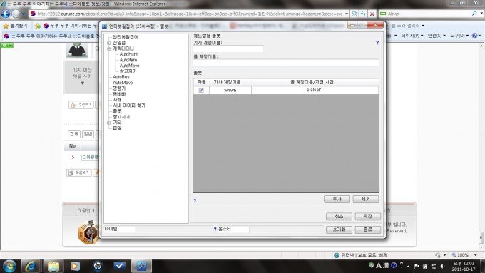Image resolution: width=485 pixels, height=273 pixels.
Task: Click the web page's vertical scrollbar
Action: tap(481, 147)
